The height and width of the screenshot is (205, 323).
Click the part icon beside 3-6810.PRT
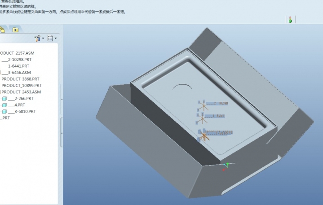coord(4,111)
